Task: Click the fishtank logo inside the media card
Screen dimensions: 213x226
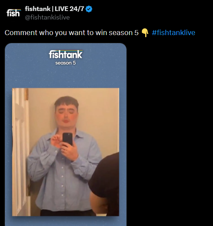Action: coord(66,54)
